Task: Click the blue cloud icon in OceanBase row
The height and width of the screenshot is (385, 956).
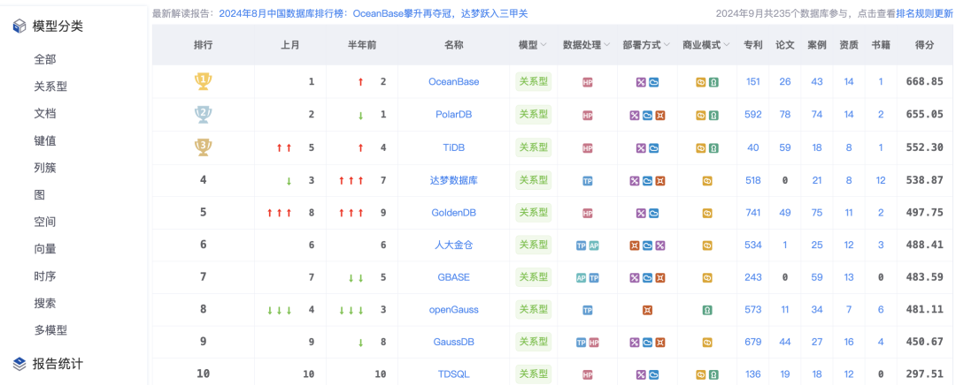Action: (653, 82)
